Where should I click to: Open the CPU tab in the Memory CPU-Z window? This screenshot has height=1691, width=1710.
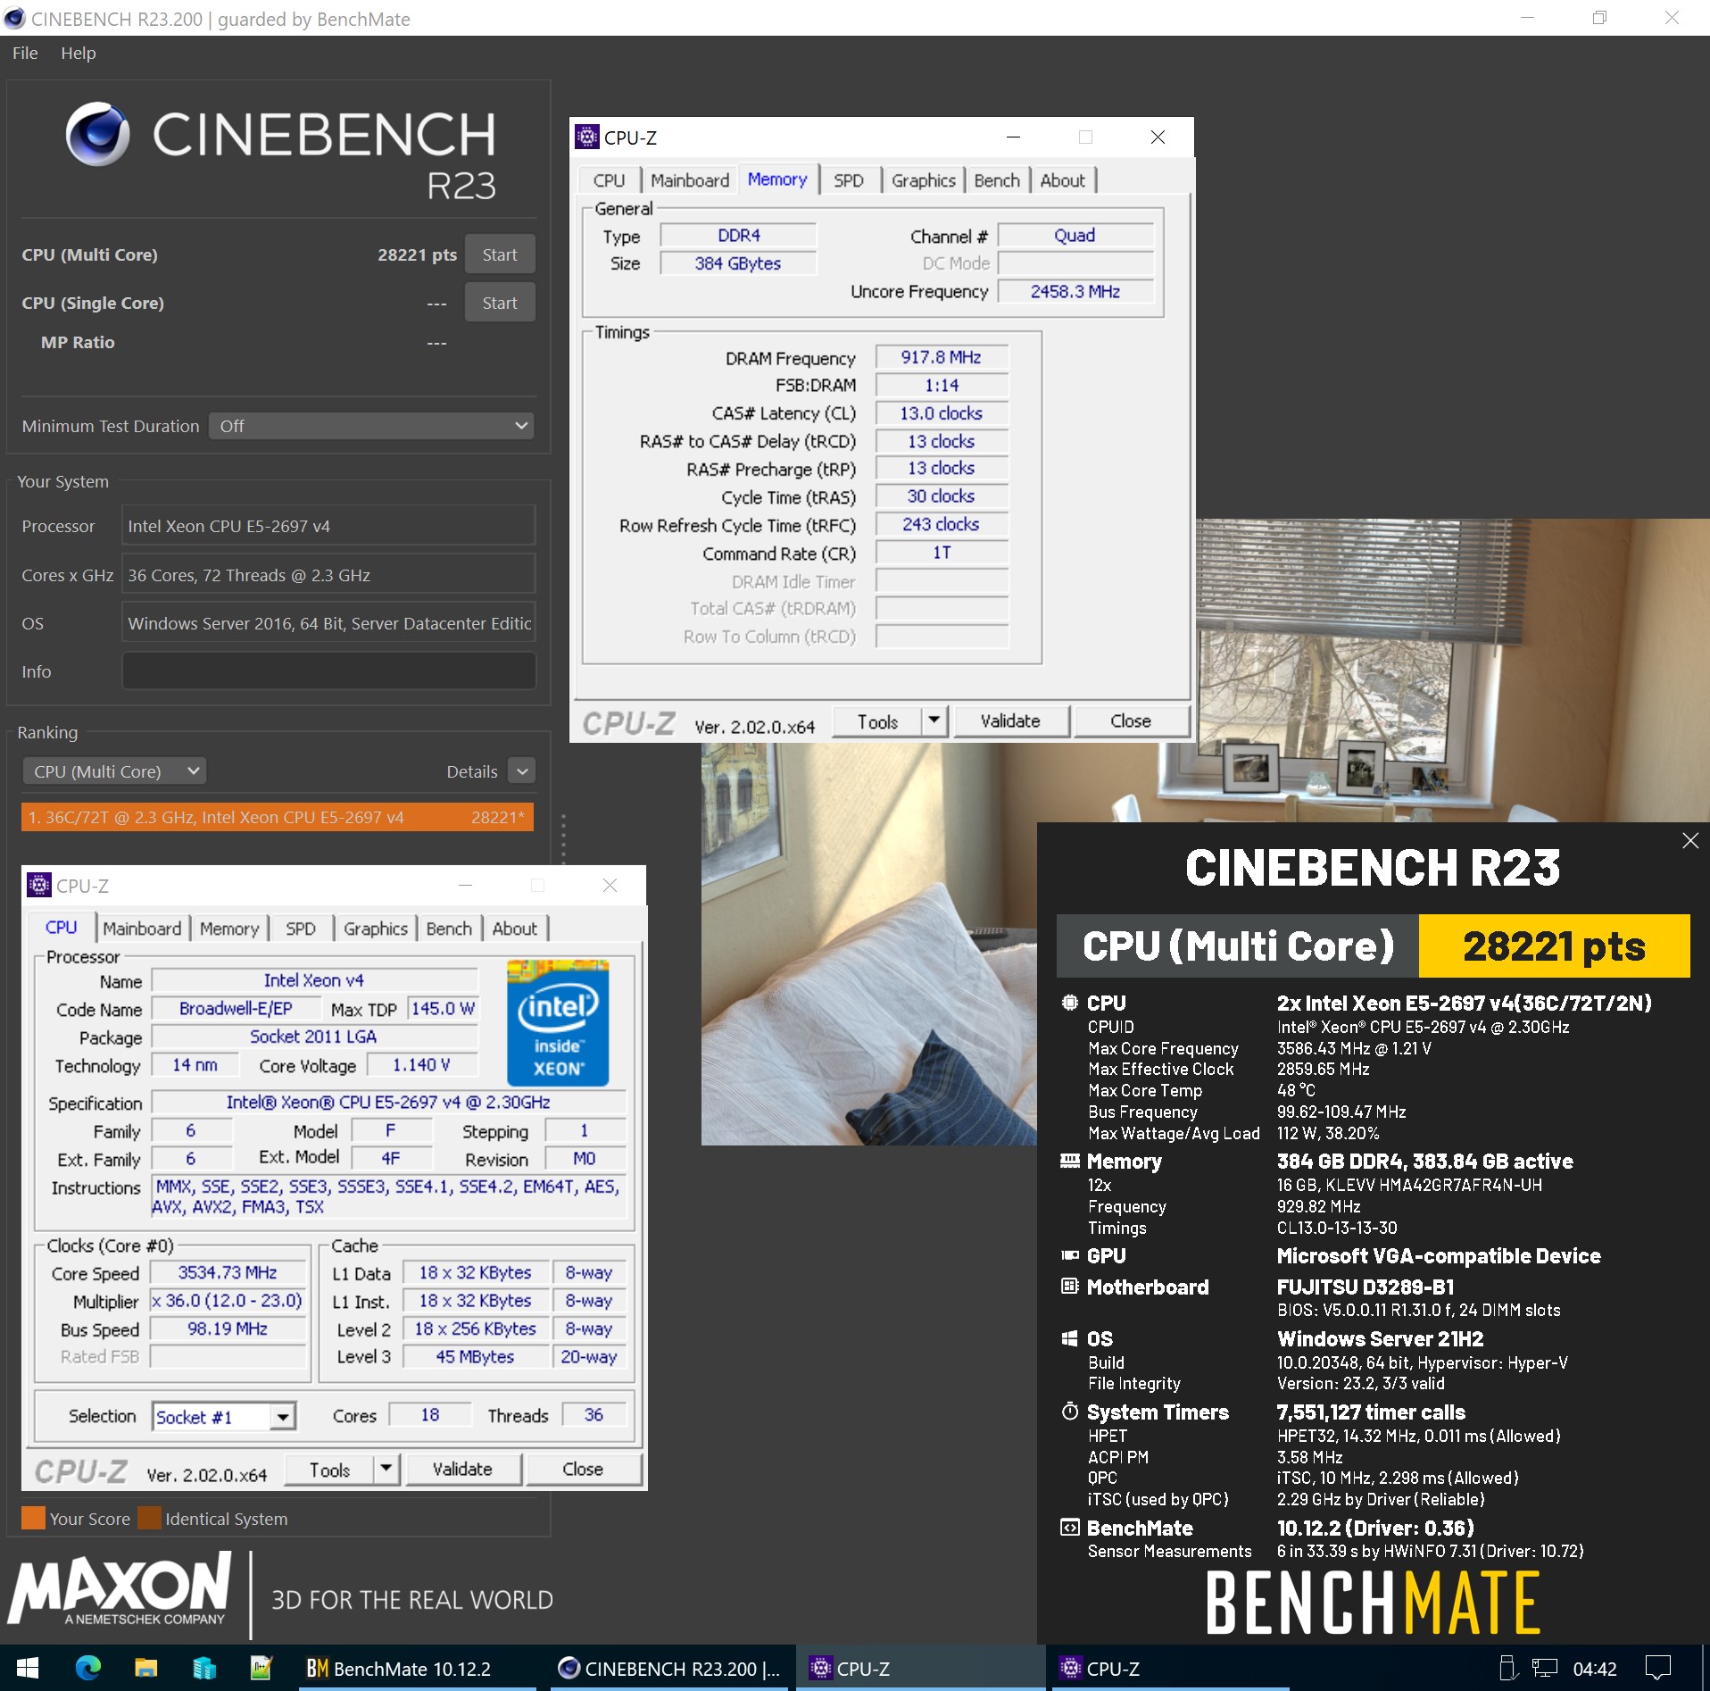(609, 180)
